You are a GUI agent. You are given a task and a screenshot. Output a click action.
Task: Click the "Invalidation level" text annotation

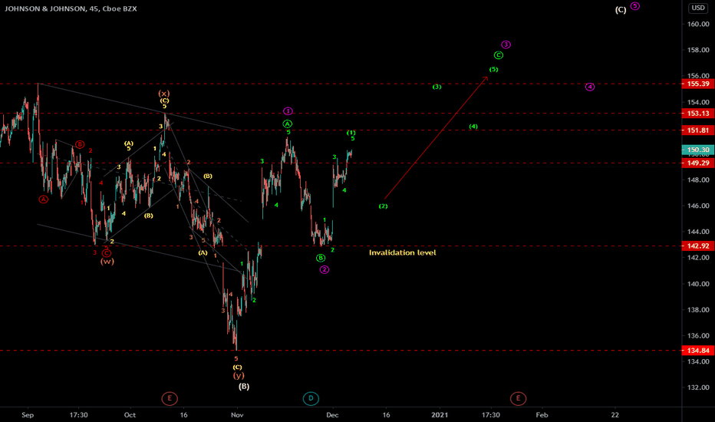[x=402, y=252]
